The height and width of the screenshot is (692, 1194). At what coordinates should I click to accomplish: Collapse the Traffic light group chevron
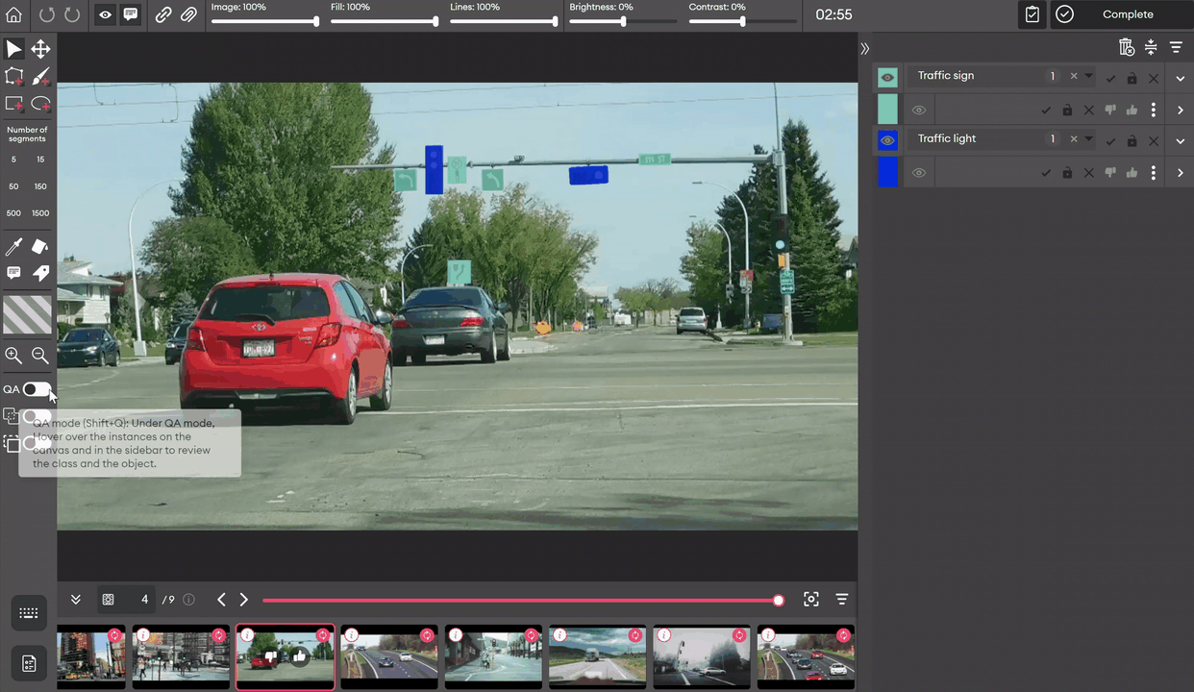(x=1181, y=141)
